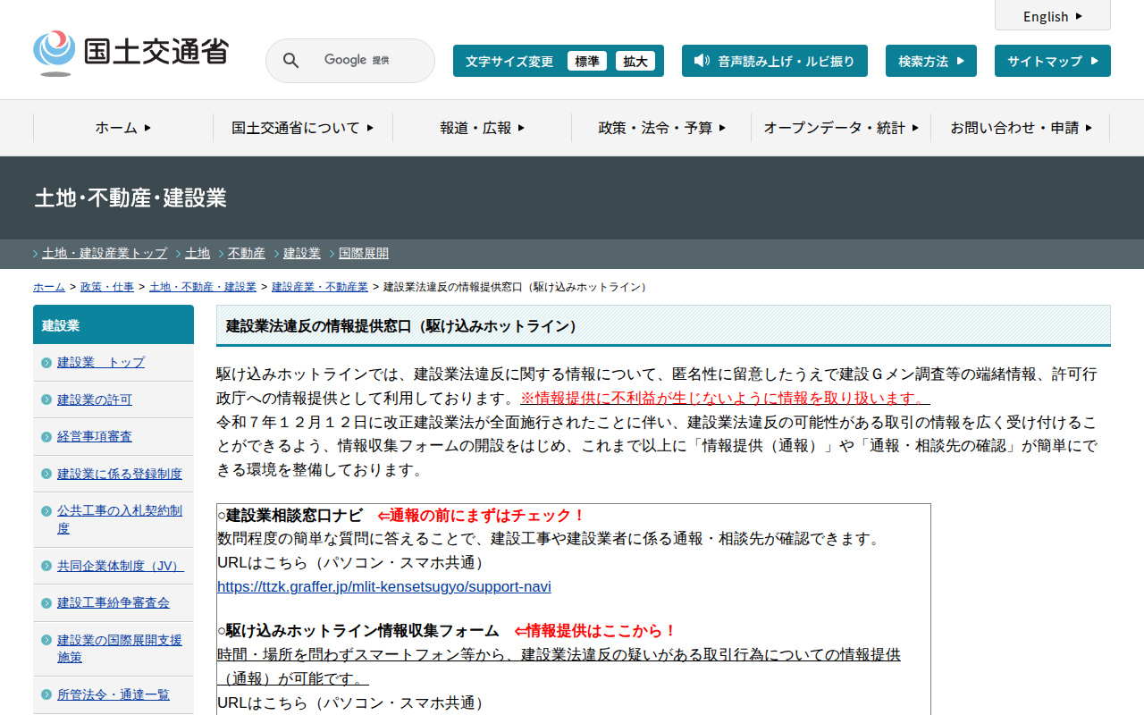Click the red text 情報提供はここから！
1144x715 pixels.
pyautogui.click(x=596, y=631)
